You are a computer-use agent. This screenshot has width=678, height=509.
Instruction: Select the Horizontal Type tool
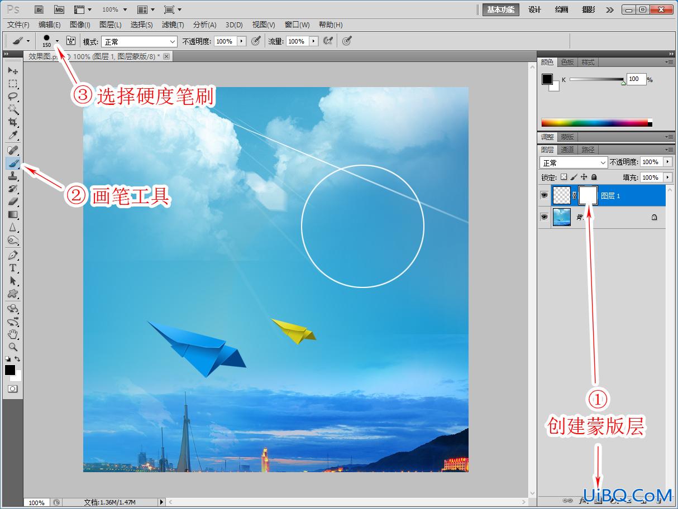[13, 268]
